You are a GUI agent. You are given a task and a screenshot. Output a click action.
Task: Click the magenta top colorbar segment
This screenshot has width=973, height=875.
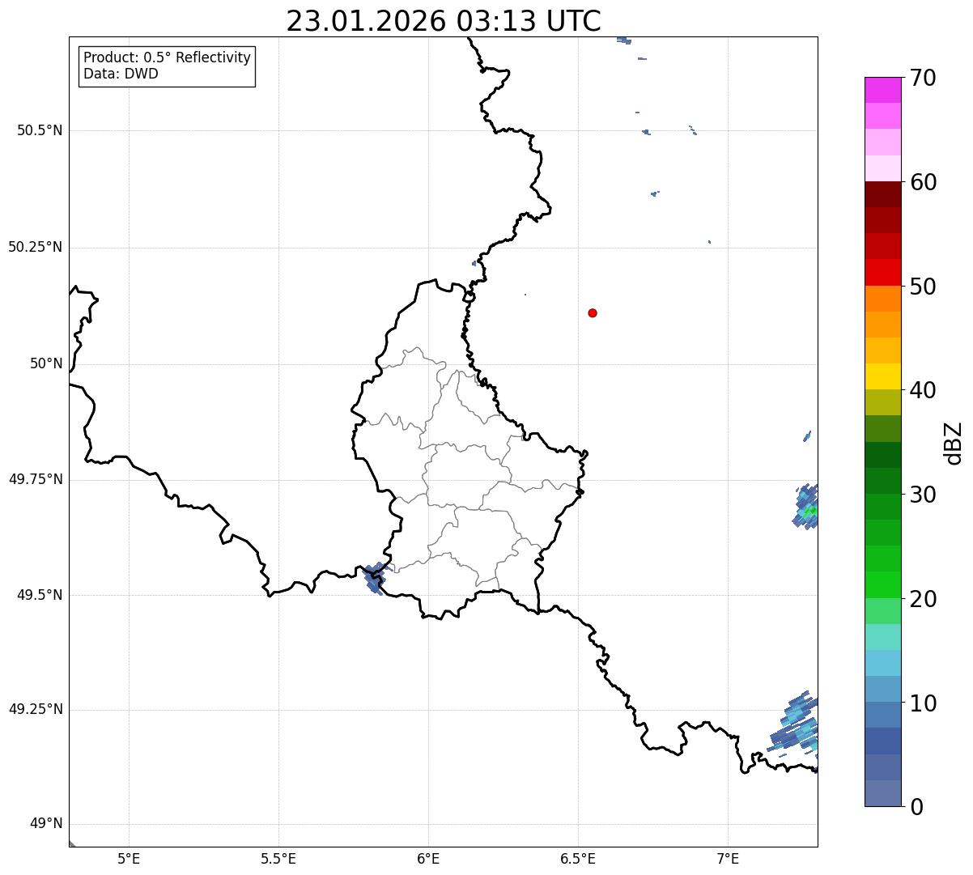(882, 90)
